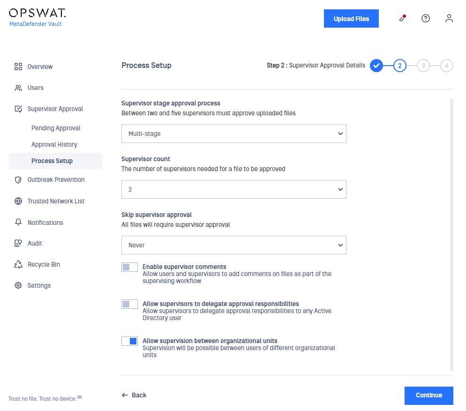Click the Recycle Bin recycle icon
The width and height of the screenshot is (466, 411).
(18, 264)
